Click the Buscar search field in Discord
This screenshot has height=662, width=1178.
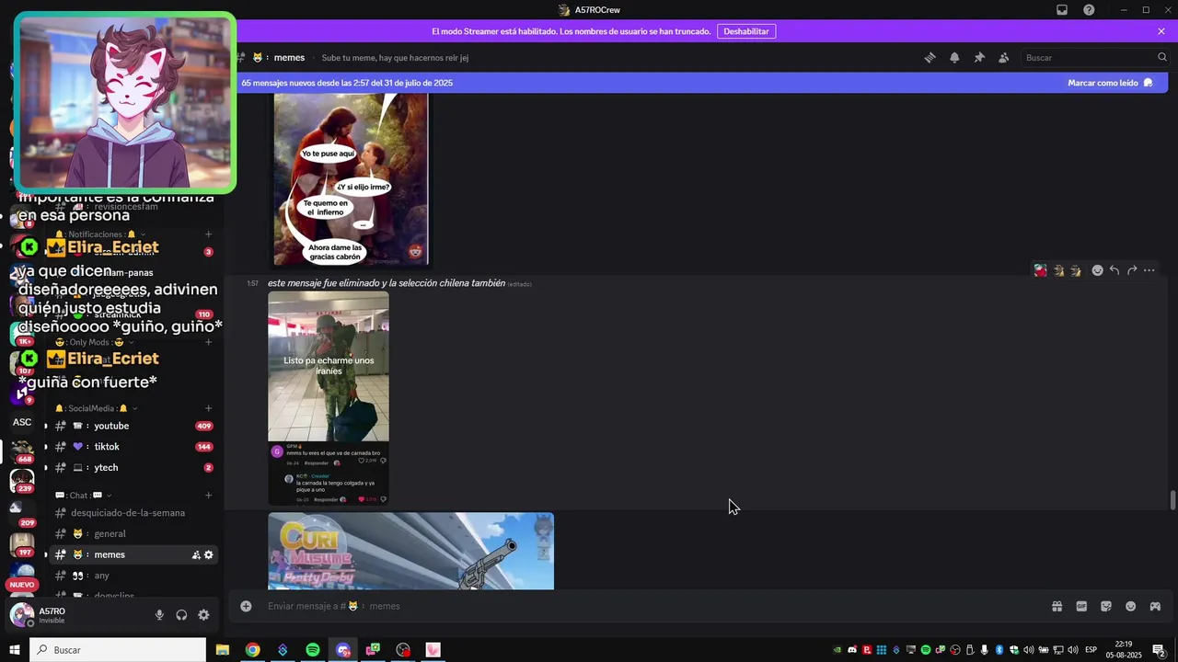(x=1095, y=57)
